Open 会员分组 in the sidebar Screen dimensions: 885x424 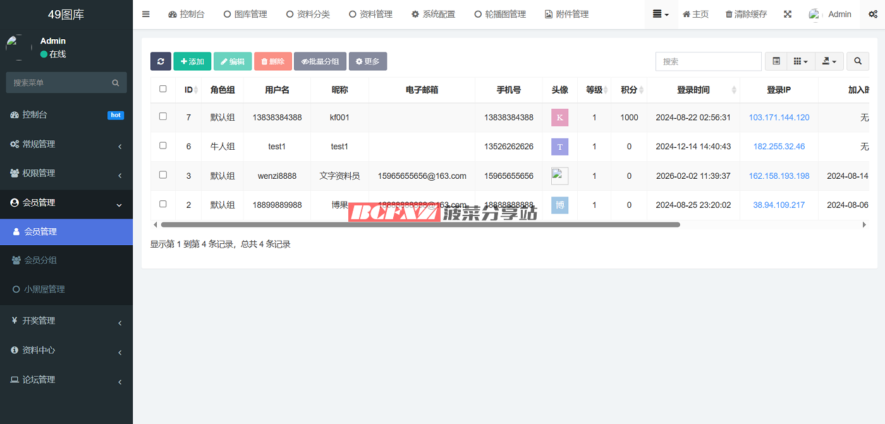click(40, 260)
